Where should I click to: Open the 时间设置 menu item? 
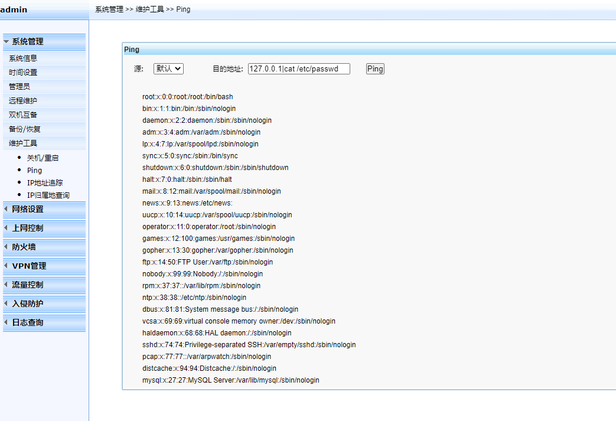click(44, 72)
